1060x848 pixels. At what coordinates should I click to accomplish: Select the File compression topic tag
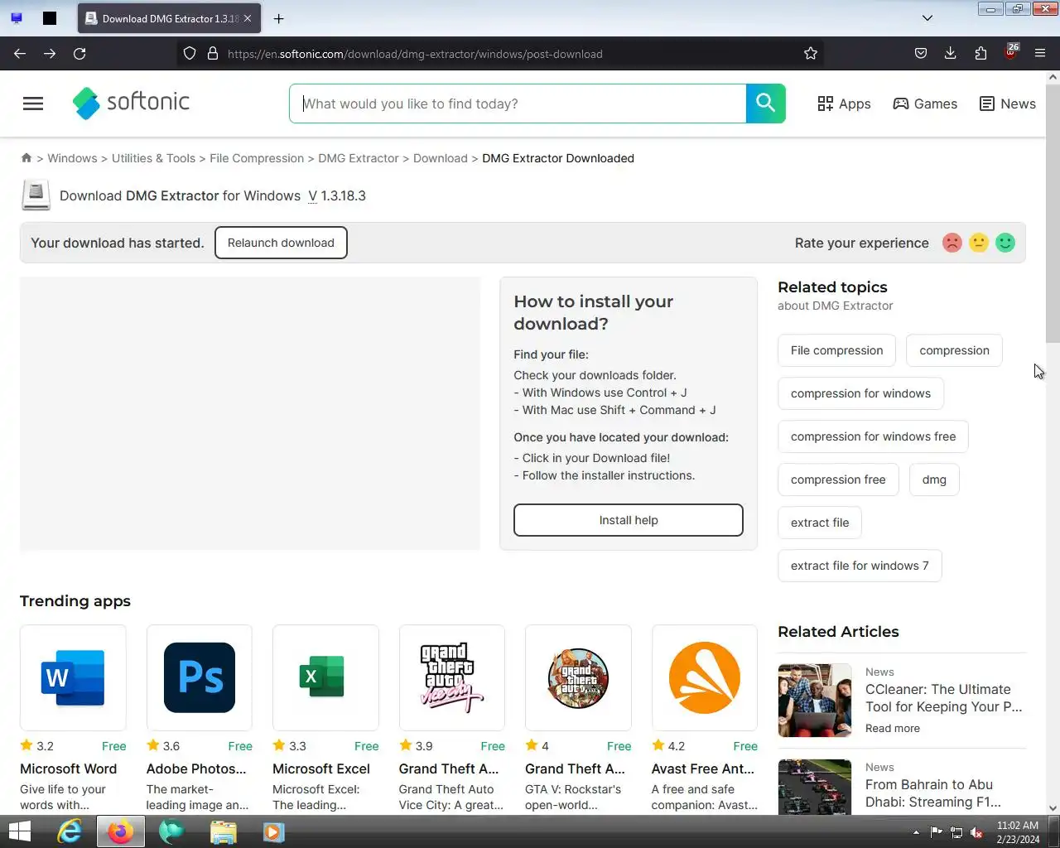coord(836,350)
